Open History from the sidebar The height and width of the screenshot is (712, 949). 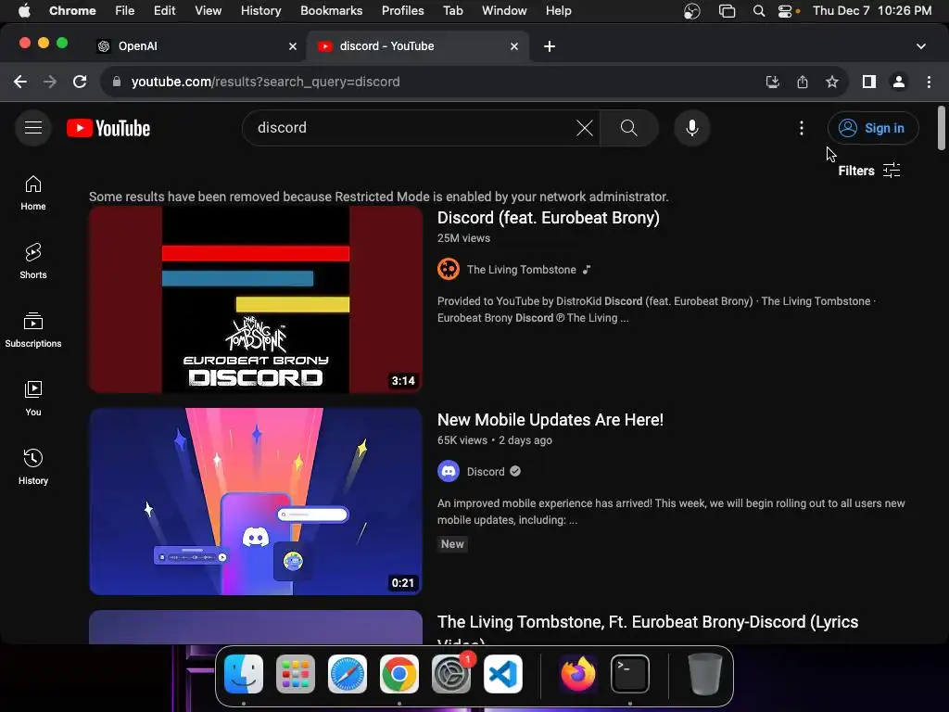[33, 467]
